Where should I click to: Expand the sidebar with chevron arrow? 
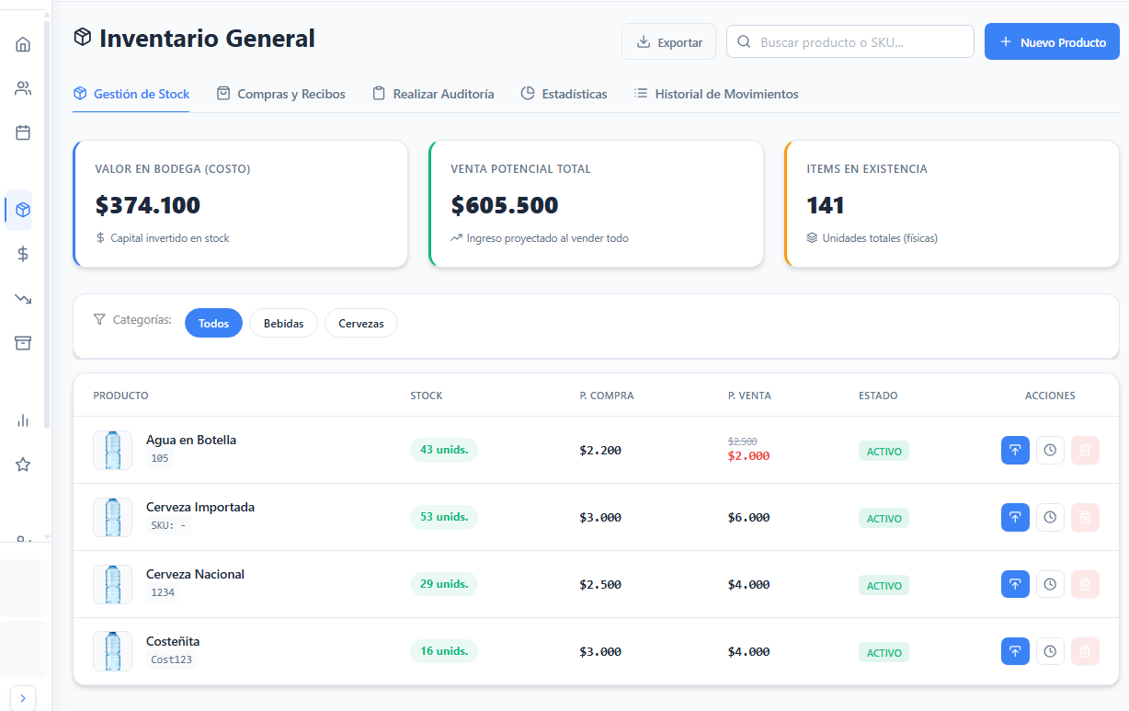click(x=23, y=697)
